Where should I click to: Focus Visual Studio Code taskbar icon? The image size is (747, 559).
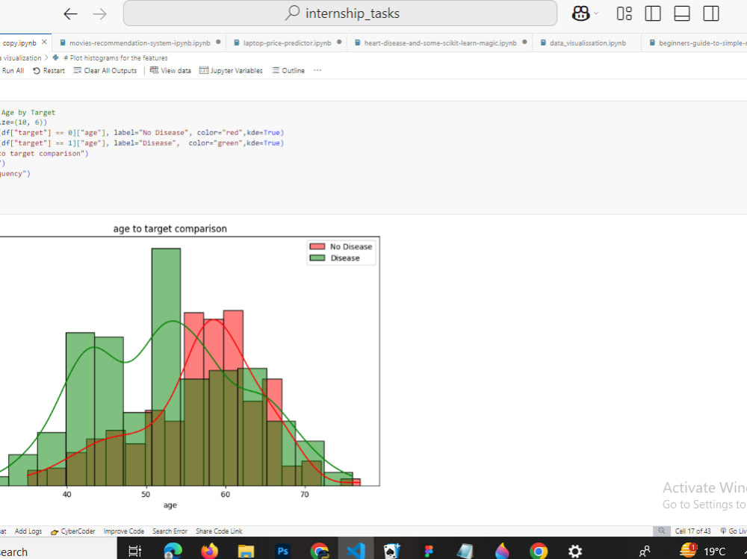click(356, 551)
